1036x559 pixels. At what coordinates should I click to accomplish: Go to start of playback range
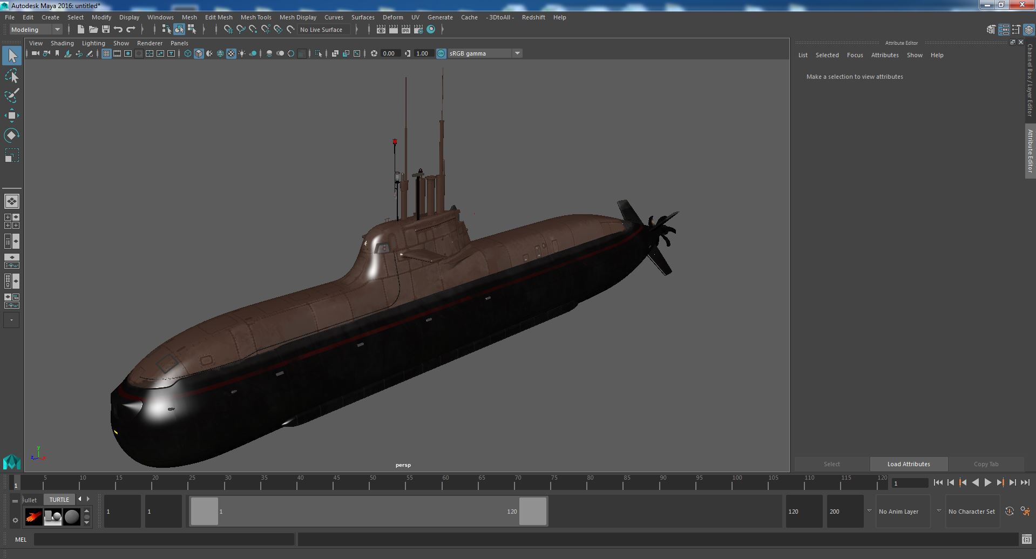coord(938,483)
